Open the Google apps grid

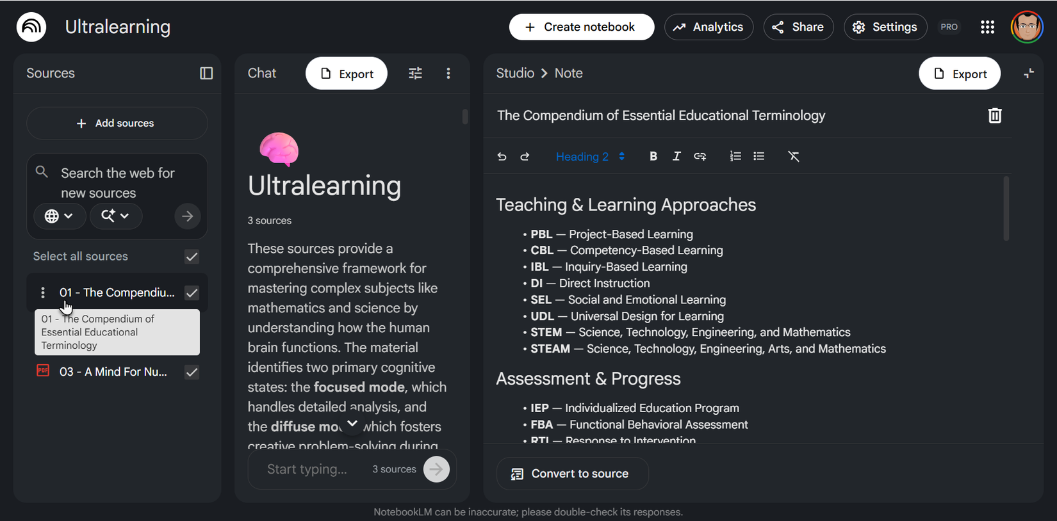(987, 27)
